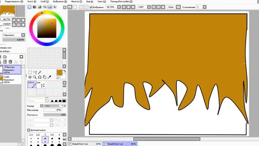Toggle horizontal flip view button in toolbar

pyautogui.click(x=178, y=7)
